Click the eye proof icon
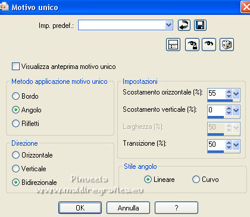 (209, 45)
